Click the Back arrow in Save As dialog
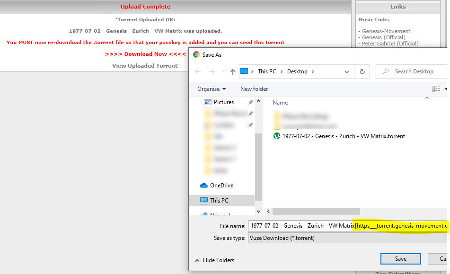The width and height of the screenshot is (450, 274). [198, 71]
